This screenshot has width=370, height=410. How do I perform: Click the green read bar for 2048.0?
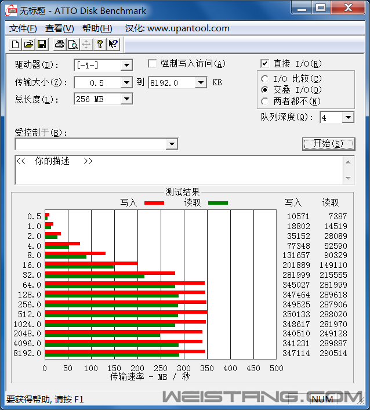(103, 335)
